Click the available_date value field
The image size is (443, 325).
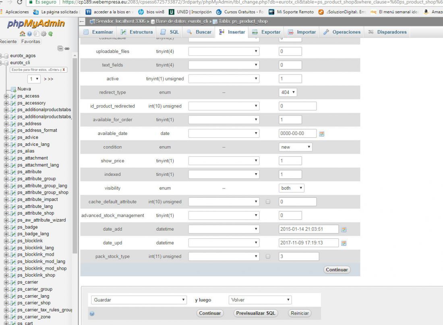[x=298, y=134]
